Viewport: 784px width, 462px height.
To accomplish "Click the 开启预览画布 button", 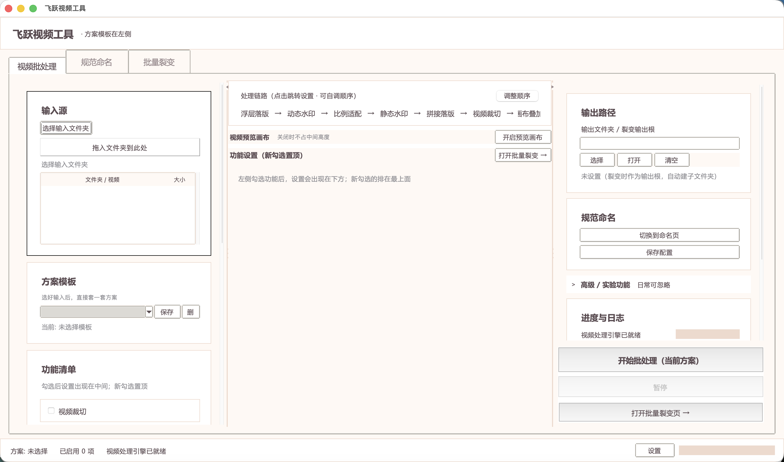I will point(523,137).
